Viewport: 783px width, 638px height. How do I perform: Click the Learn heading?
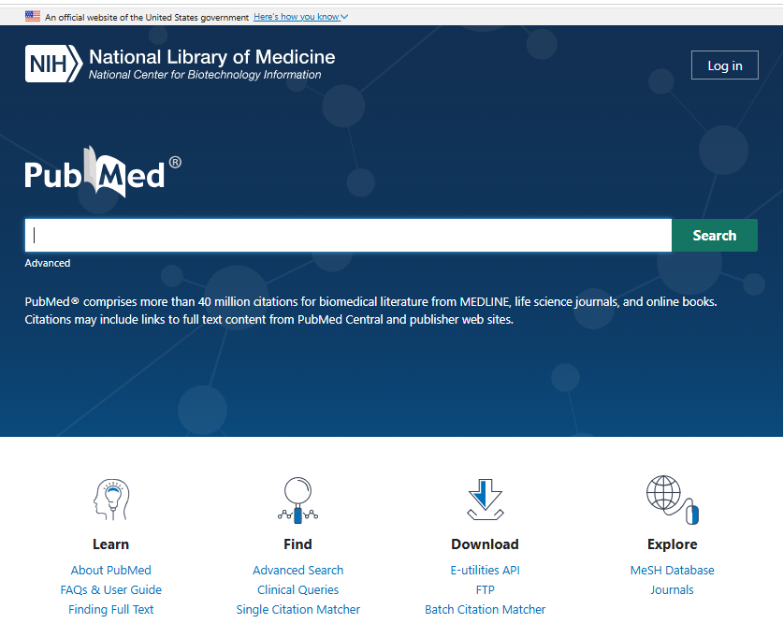(x=111, y=544)
